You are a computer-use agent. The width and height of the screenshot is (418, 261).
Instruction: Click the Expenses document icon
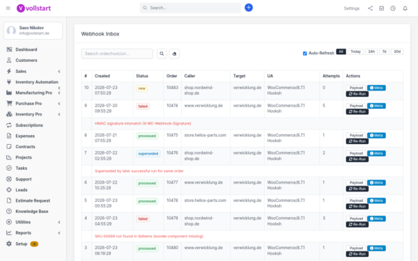point(9,136)
